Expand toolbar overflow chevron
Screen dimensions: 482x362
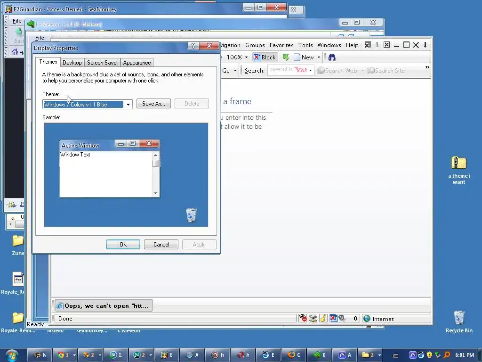[x=427, y=67]
